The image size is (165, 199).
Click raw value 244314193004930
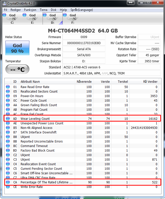pyautogui.click(x=144, y=128)
